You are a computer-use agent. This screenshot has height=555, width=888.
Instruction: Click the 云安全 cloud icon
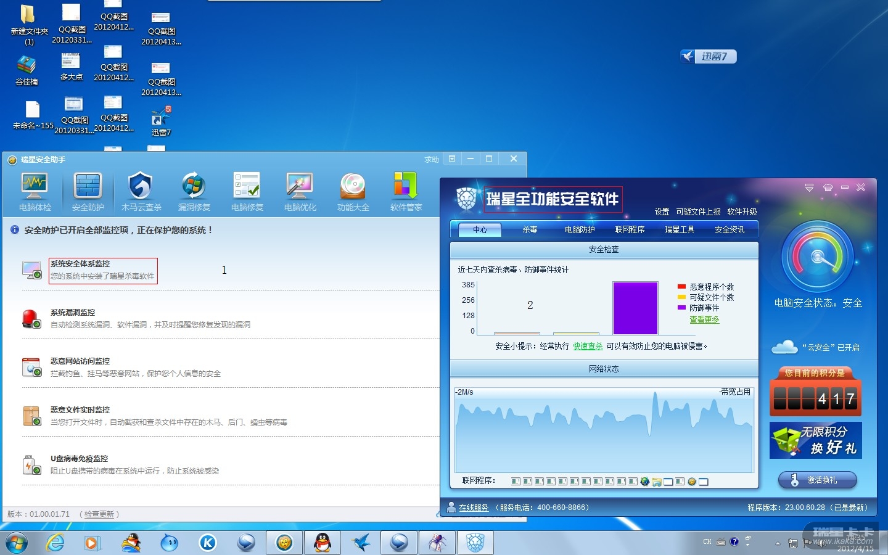point(784,347)
